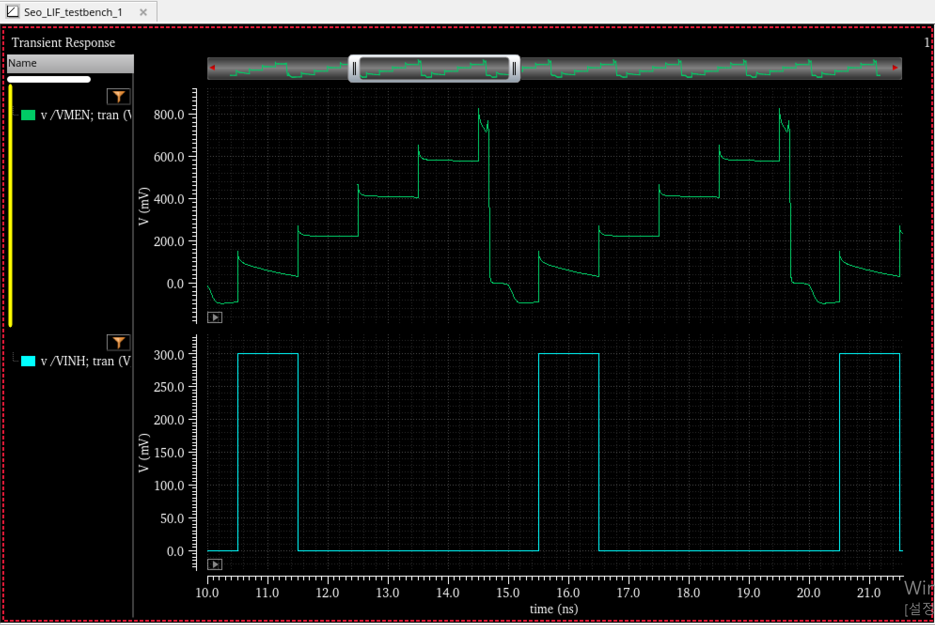This screenshot has height=625, width=935.
Task: Click the cyan VINH color swatch
Action: [x=28, y=361]
